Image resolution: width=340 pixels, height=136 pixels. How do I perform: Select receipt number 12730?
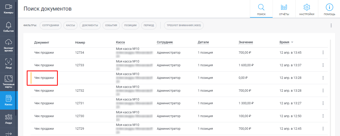pos(80,116)
